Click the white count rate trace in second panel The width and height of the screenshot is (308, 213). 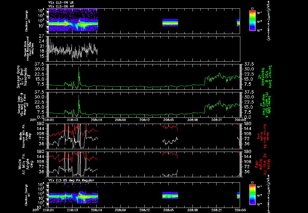pos(73,49)
